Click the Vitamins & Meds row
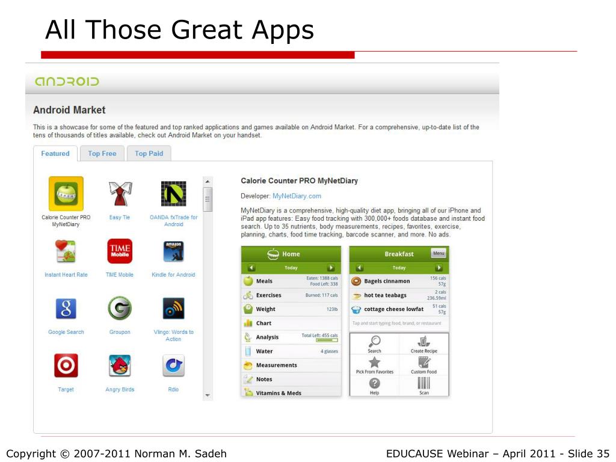Image resolution: width=616 pixels, height=462 pixels. point(291,392)
